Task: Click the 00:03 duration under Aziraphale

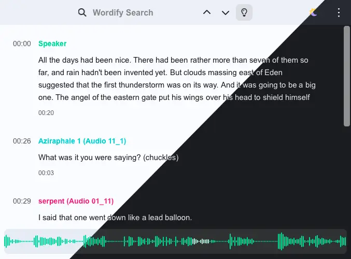Action: [46, 173]
